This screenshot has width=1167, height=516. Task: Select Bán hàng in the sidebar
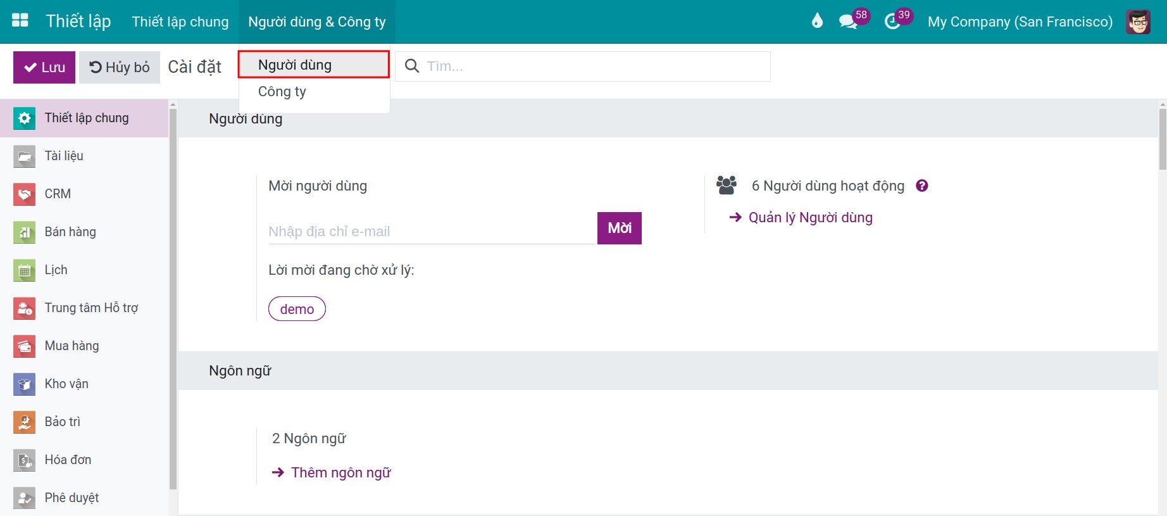point(84,232)
